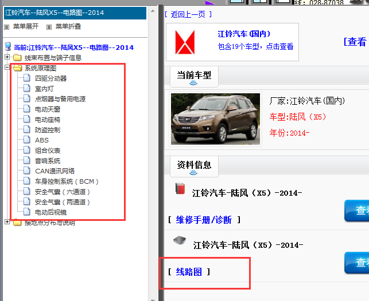Screen dimensions: 369x301
Task: Click the folder icon for 线束布置与端子信息
Action: [17, 57]
